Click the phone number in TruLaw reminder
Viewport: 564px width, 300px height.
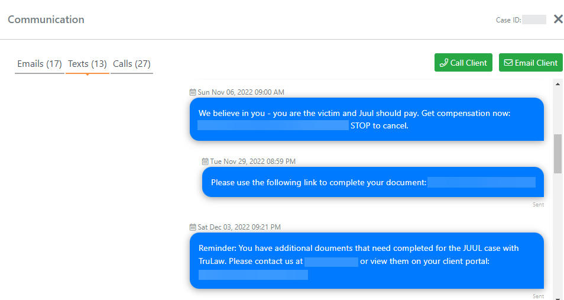click(x=331, y=262)
